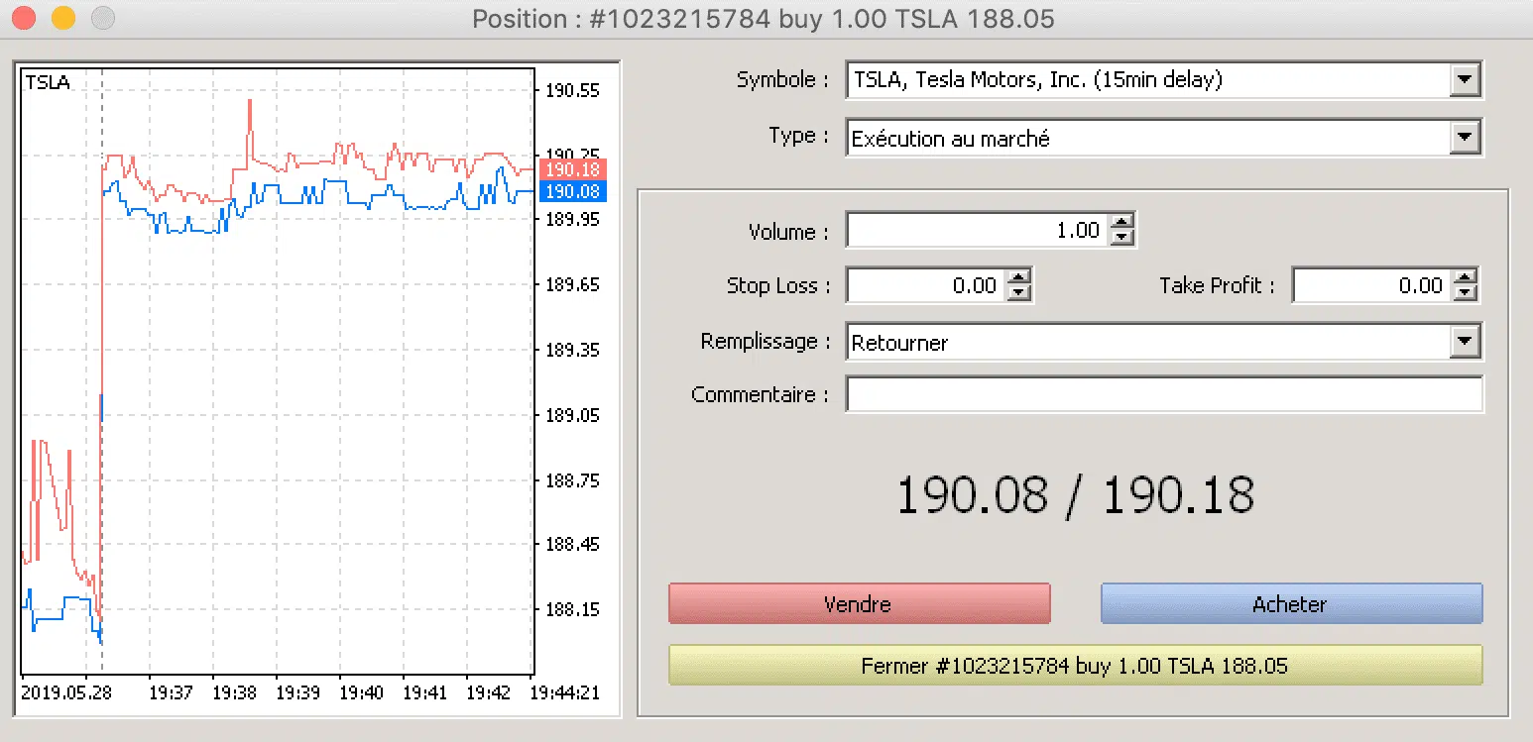The height and width of the screenshot is (742, 1533).
Task: Click the yellow minimize window button
Action: coord(62,18)
